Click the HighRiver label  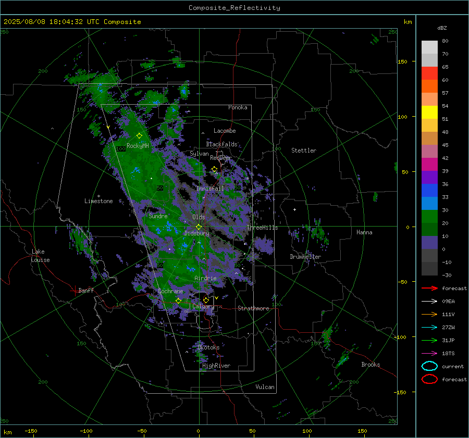click(216, 366)
